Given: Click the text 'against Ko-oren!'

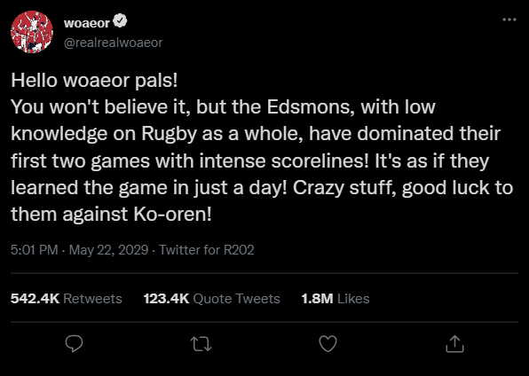Looking at the screenshot, I should tap(137, 214).
